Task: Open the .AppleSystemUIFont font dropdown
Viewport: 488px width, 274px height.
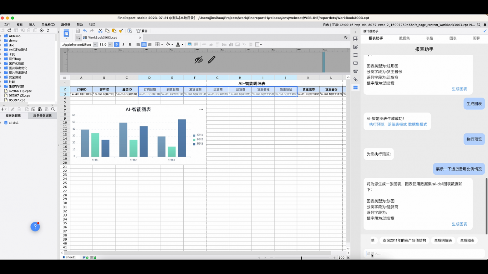Action: (95, 45)
